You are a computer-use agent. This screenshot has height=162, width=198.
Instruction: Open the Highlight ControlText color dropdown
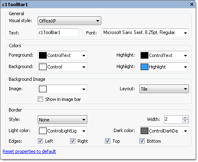[185, 55]
